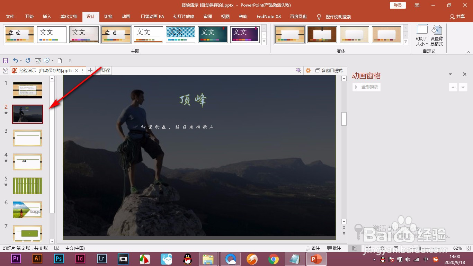This screenshot has height=266, width=473.
Task: Open the three-dot options of 经验演示 tab
Action: tap(82, 71)
